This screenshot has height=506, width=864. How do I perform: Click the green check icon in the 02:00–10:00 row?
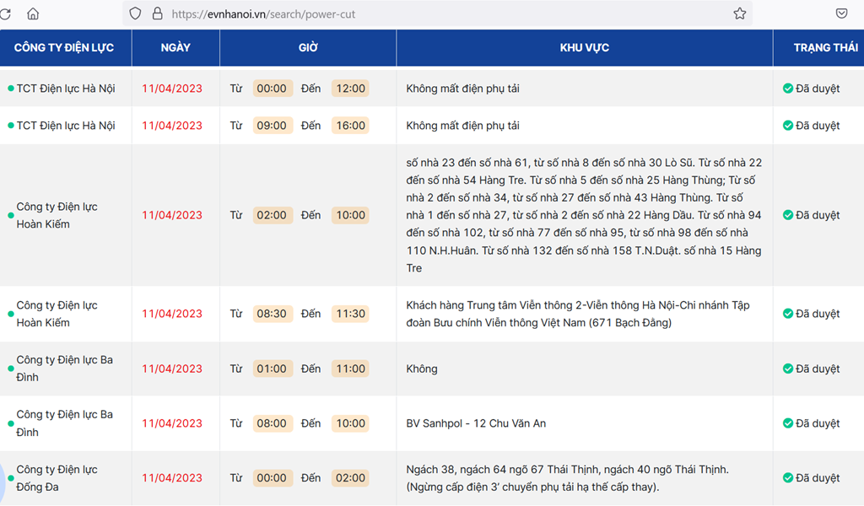point(788,215)
